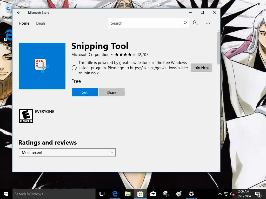The width and height of the screenshot is (266, 199).
Task: Click the ESRB Everyone rating badge
Action: 26,116
